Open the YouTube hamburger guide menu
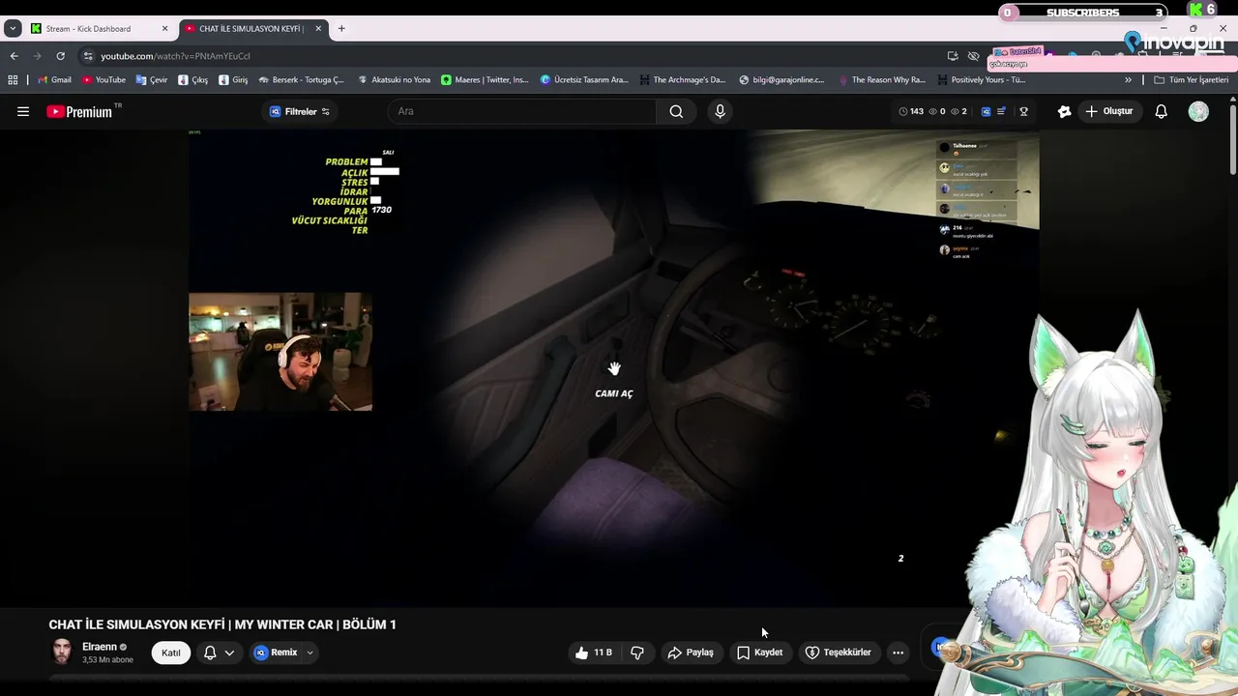1238x696 pixels. [x=23, y=111]
